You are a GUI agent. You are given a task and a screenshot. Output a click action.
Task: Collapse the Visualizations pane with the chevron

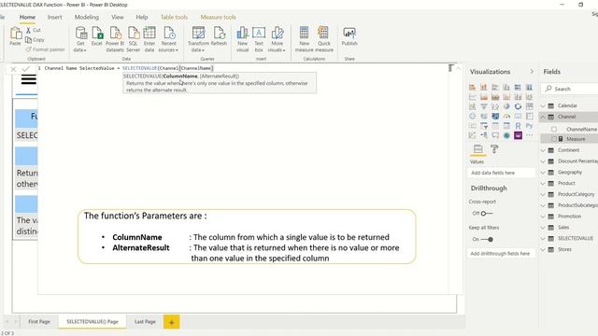[532, 72]
